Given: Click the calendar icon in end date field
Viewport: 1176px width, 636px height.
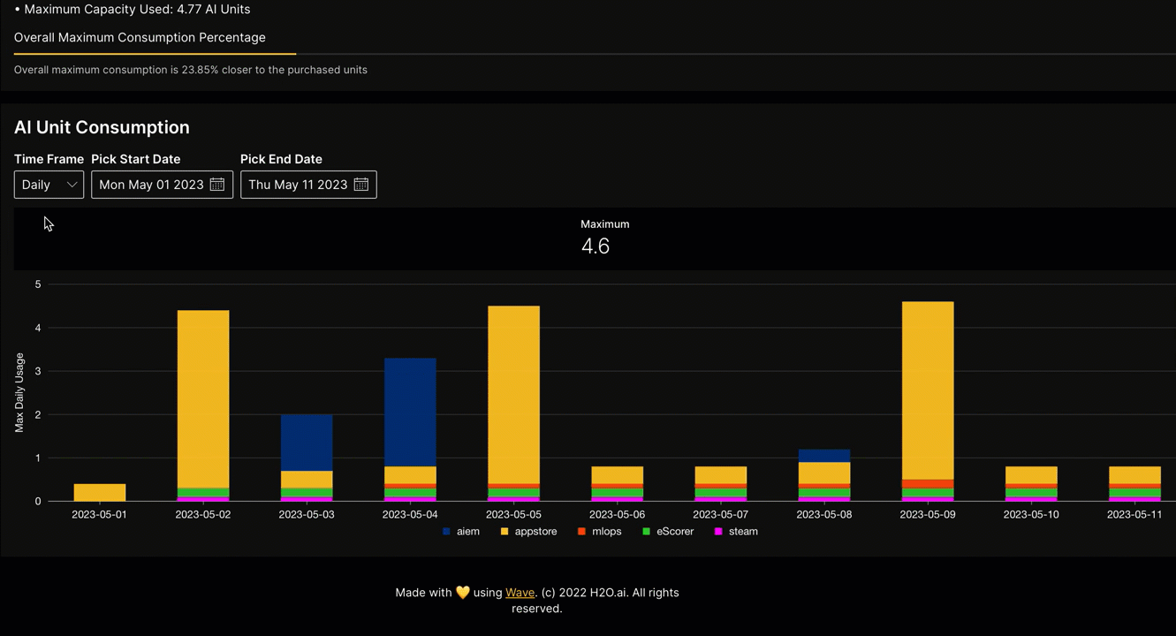Looking at the screenshot, I should click(x=361, y=185).
